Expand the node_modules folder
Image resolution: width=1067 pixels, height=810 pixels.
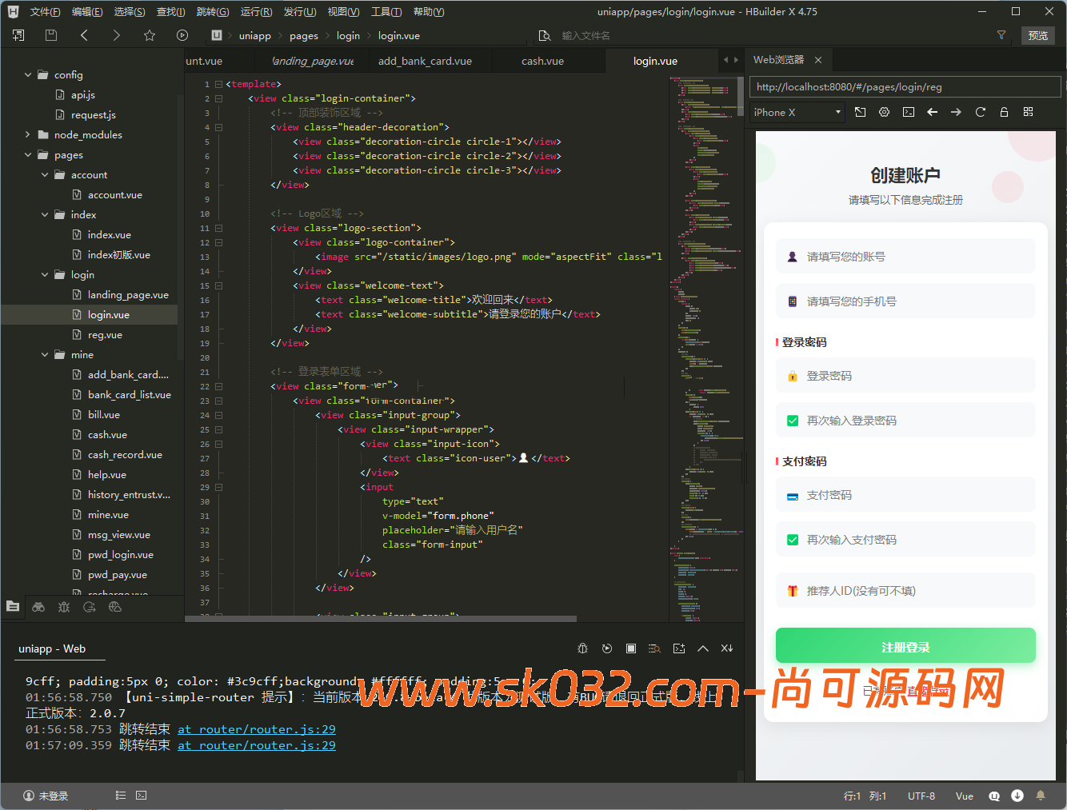coord(28,135)
